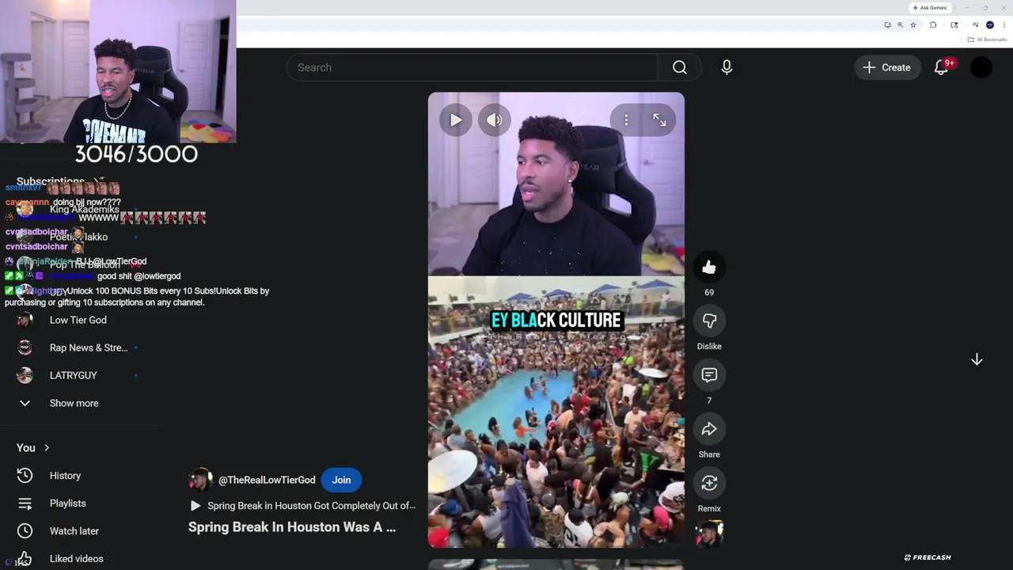Image resolution: width=1013 pixels, height=570 pixels.
Task: Open Chrome extensions puzzle icon
Action: click(x=933, y=25)
